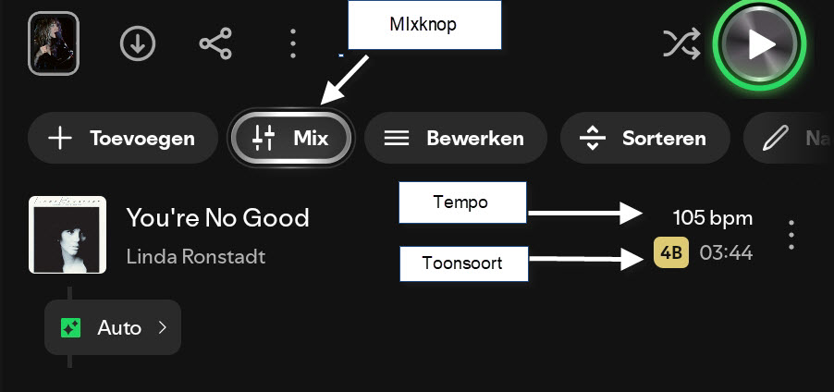Click the pencil icon button

[776, 139]
